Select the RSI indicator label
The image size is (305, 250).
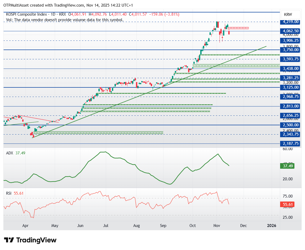coord(8,194)
